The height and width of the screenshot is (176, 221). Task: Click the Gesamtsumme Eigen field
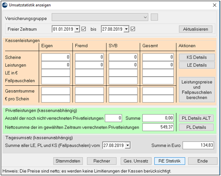coord(56,91)
